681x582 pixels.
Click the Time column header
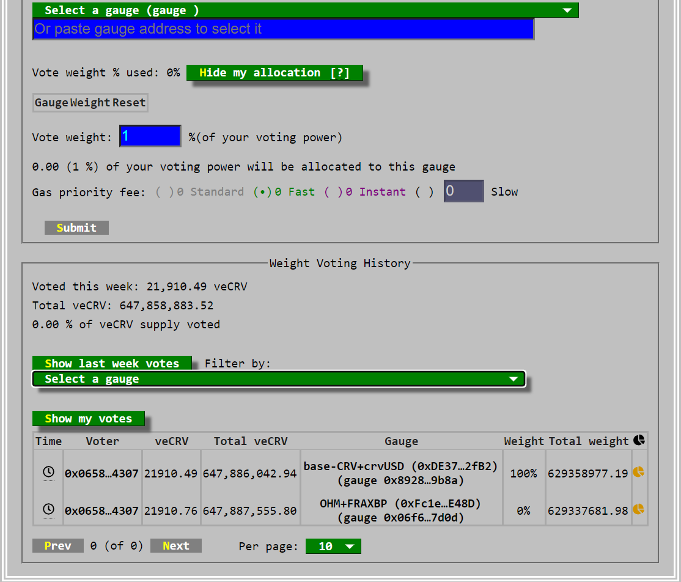(49, 441)
